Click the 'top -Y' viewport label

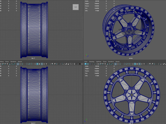tap(33, 58)
